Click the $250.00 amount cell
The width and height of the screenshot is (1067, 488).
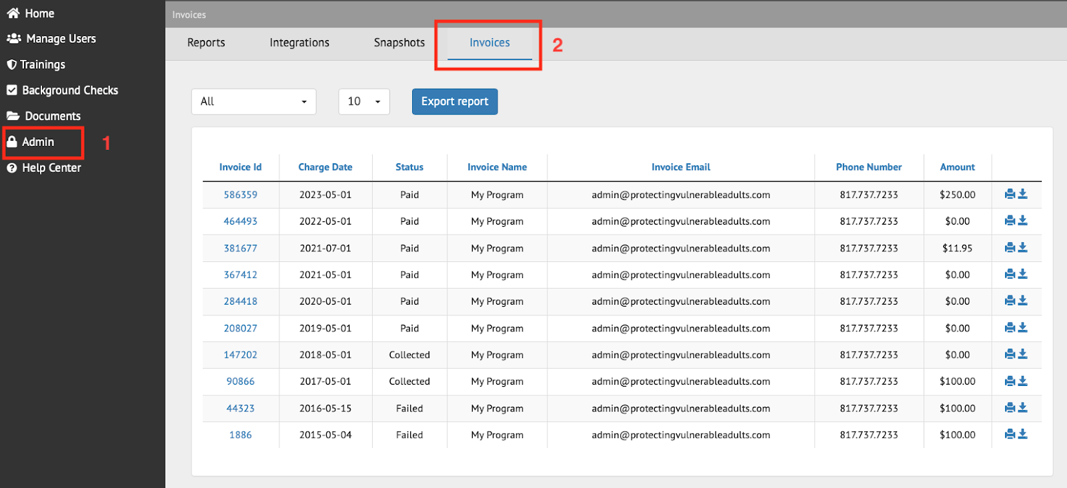958,195
